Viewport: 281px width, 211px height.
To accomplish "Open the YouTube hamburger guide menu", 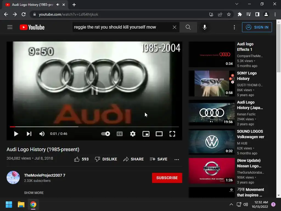I will (x=10, y=27).
